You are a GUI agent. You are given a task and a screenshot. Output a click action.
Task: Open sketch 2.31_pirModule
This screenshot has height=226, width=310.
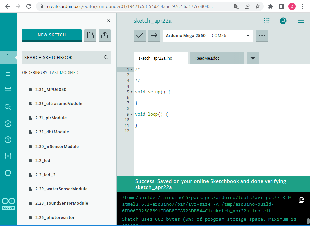(x=51, y=118)
